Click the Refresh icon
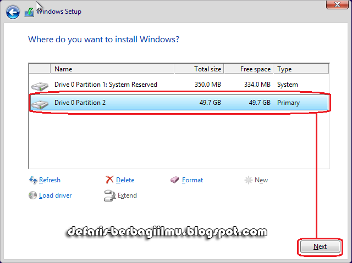The width and height of the screenshot is (352, 263). [33, 180]
